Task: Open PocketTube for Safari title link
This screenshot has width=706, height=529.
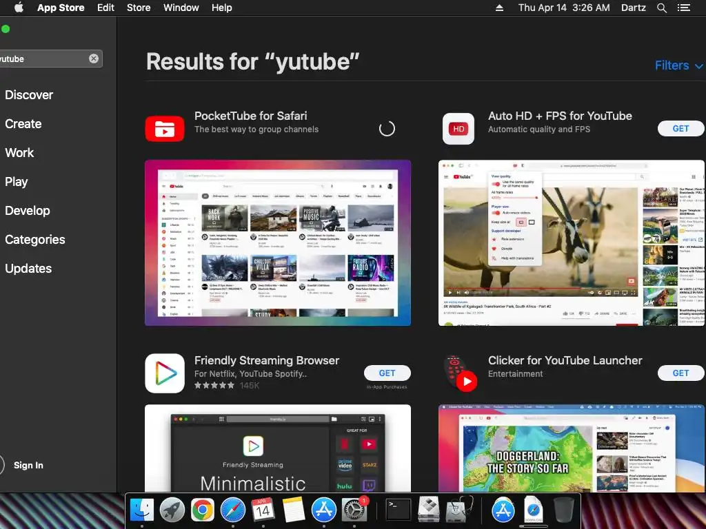Action: 251,116
